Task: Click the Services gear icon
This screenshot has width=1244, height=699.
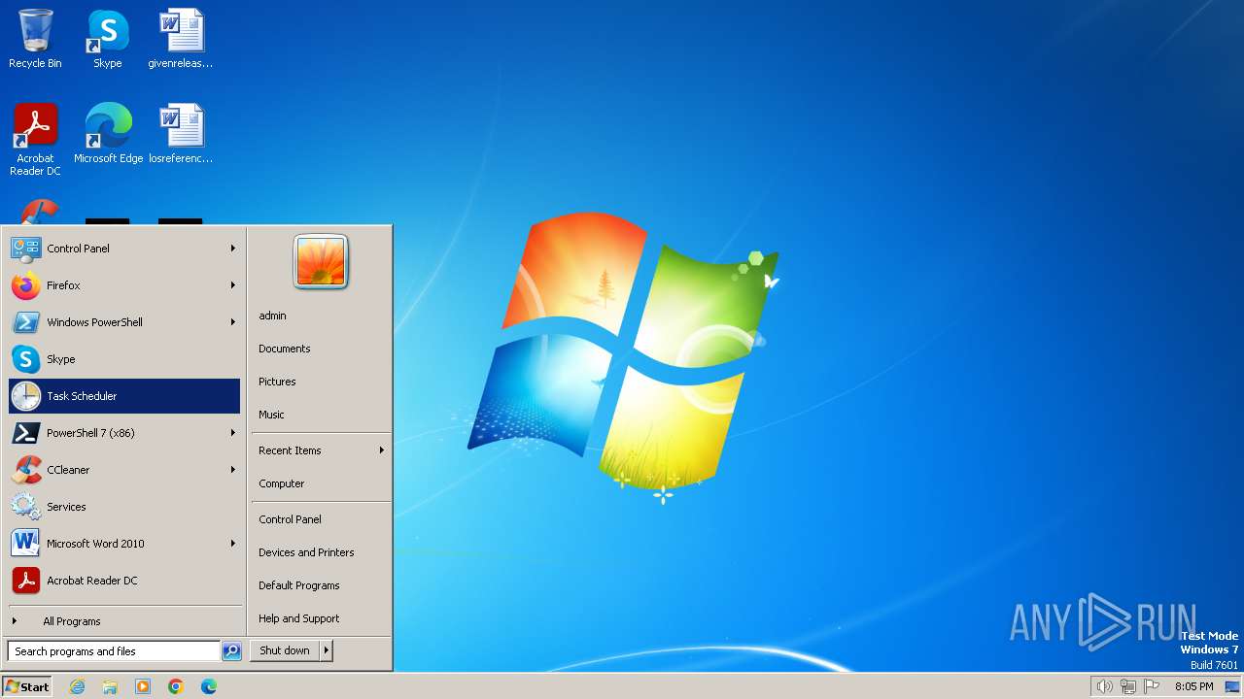Action: (25, 507)
